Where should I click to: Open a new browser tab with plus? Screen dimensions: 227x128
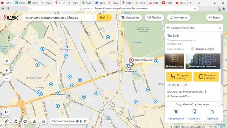[190, 3]
